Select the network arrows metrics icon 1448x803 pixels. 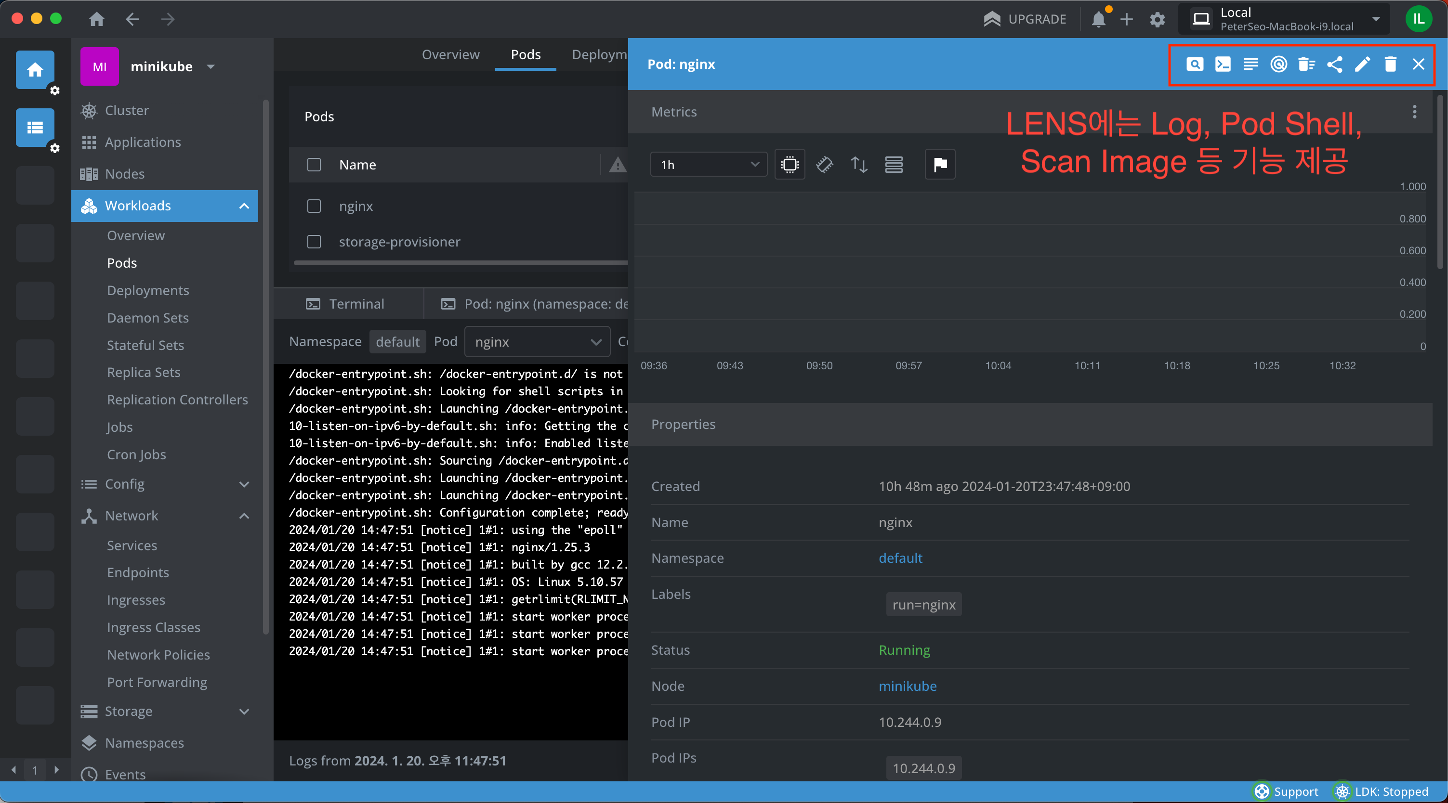[x=859, y=165]
